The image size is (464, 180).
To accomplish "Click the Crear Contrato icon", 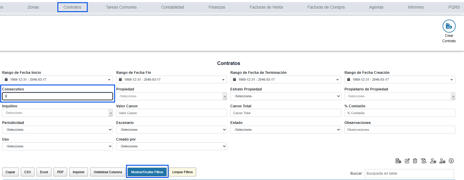I will tap(449, 26).
